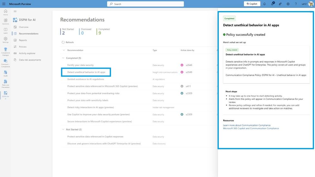The image size is (315, 177).
Task: Open Fortify your data security recommendation
Action: (x=80, y=65)
